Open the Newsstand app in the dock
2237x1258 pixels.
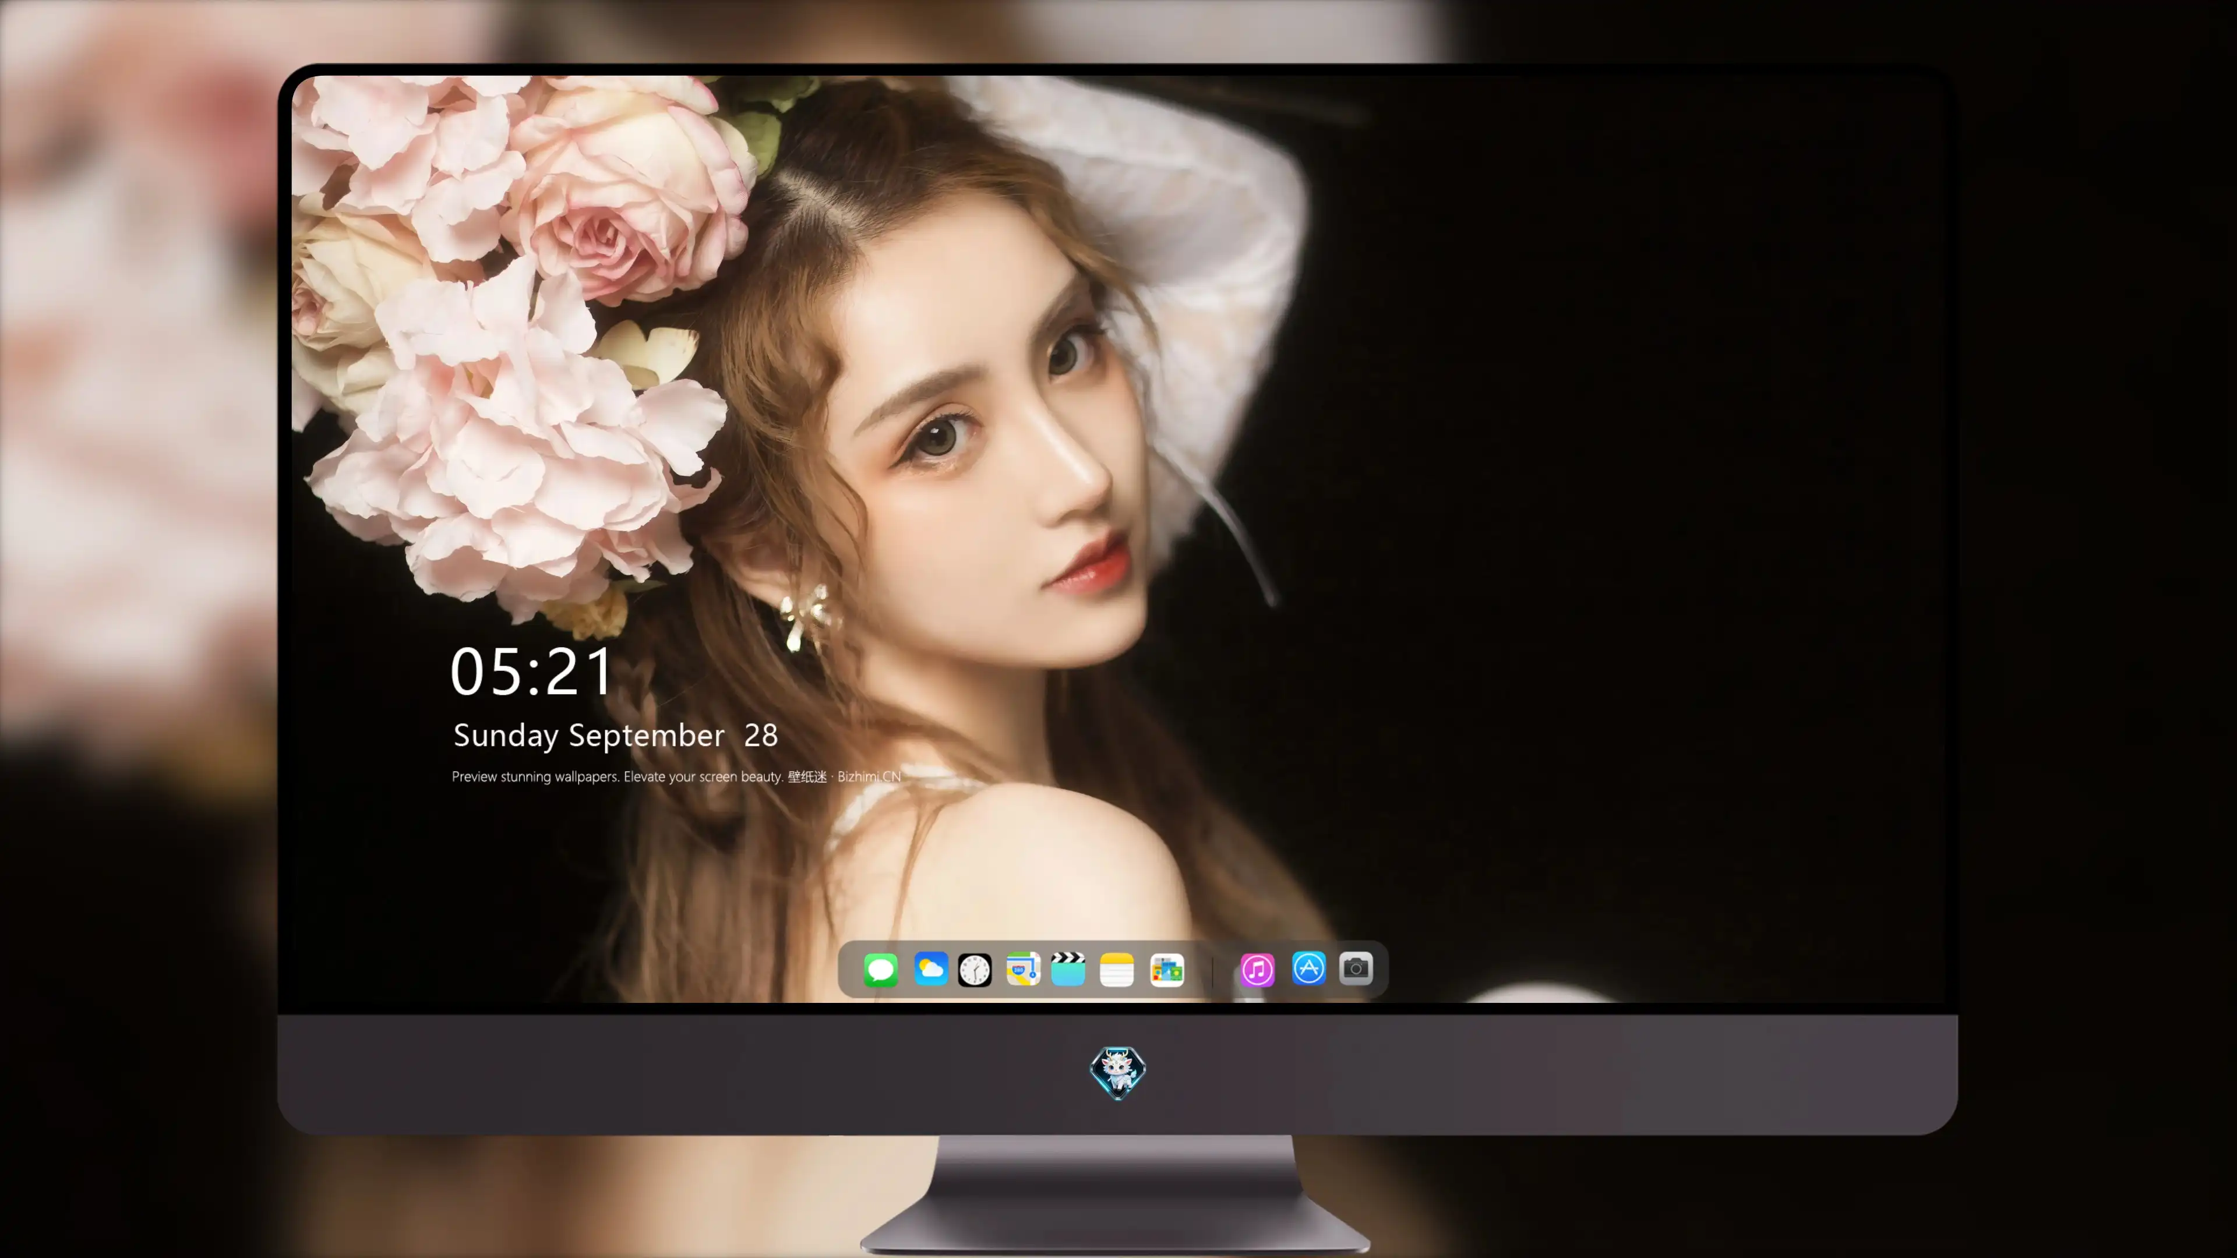coord(1167,970)
